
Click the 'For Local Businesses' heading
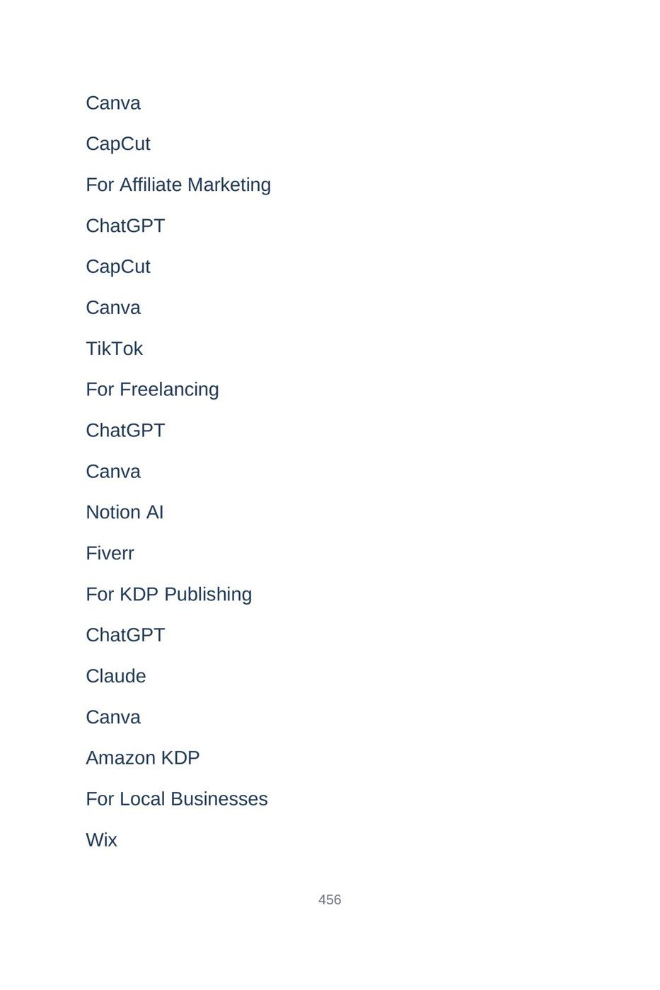coord(177,799)
